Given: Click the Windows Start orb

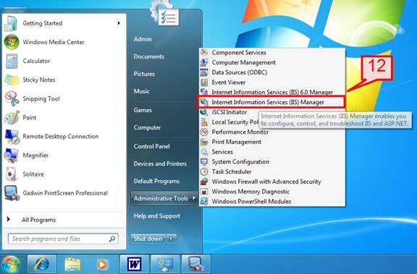Looking at the screenshot, I should (x=11, y=265).
